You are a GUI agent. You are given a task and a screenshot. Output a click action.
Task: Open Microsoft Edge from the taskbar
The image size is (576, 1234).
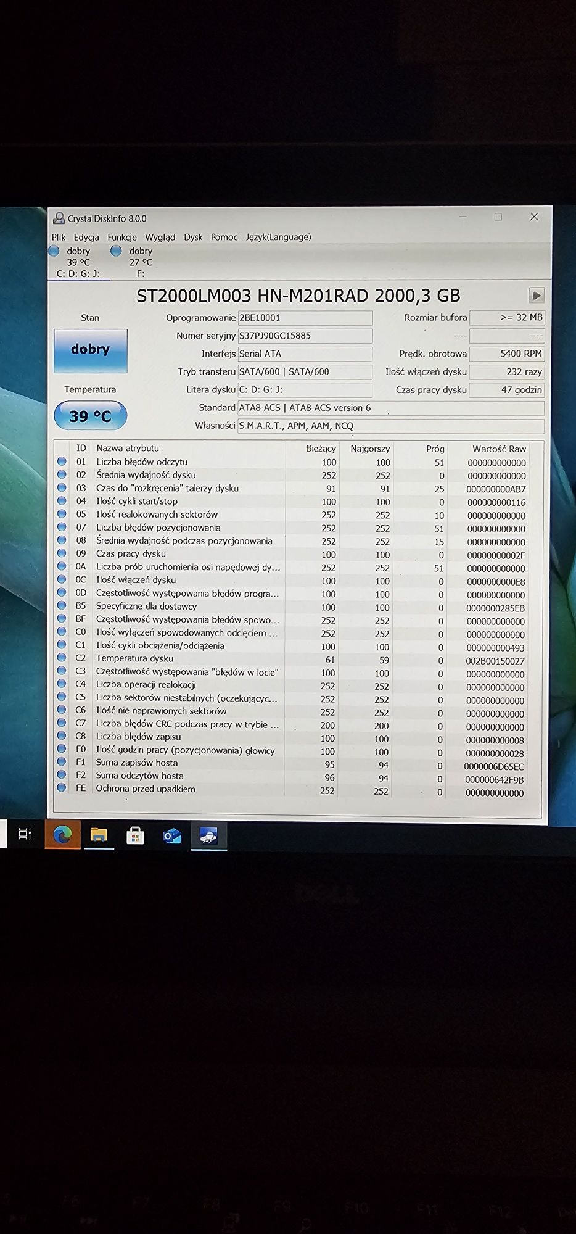tap(62, 835)
